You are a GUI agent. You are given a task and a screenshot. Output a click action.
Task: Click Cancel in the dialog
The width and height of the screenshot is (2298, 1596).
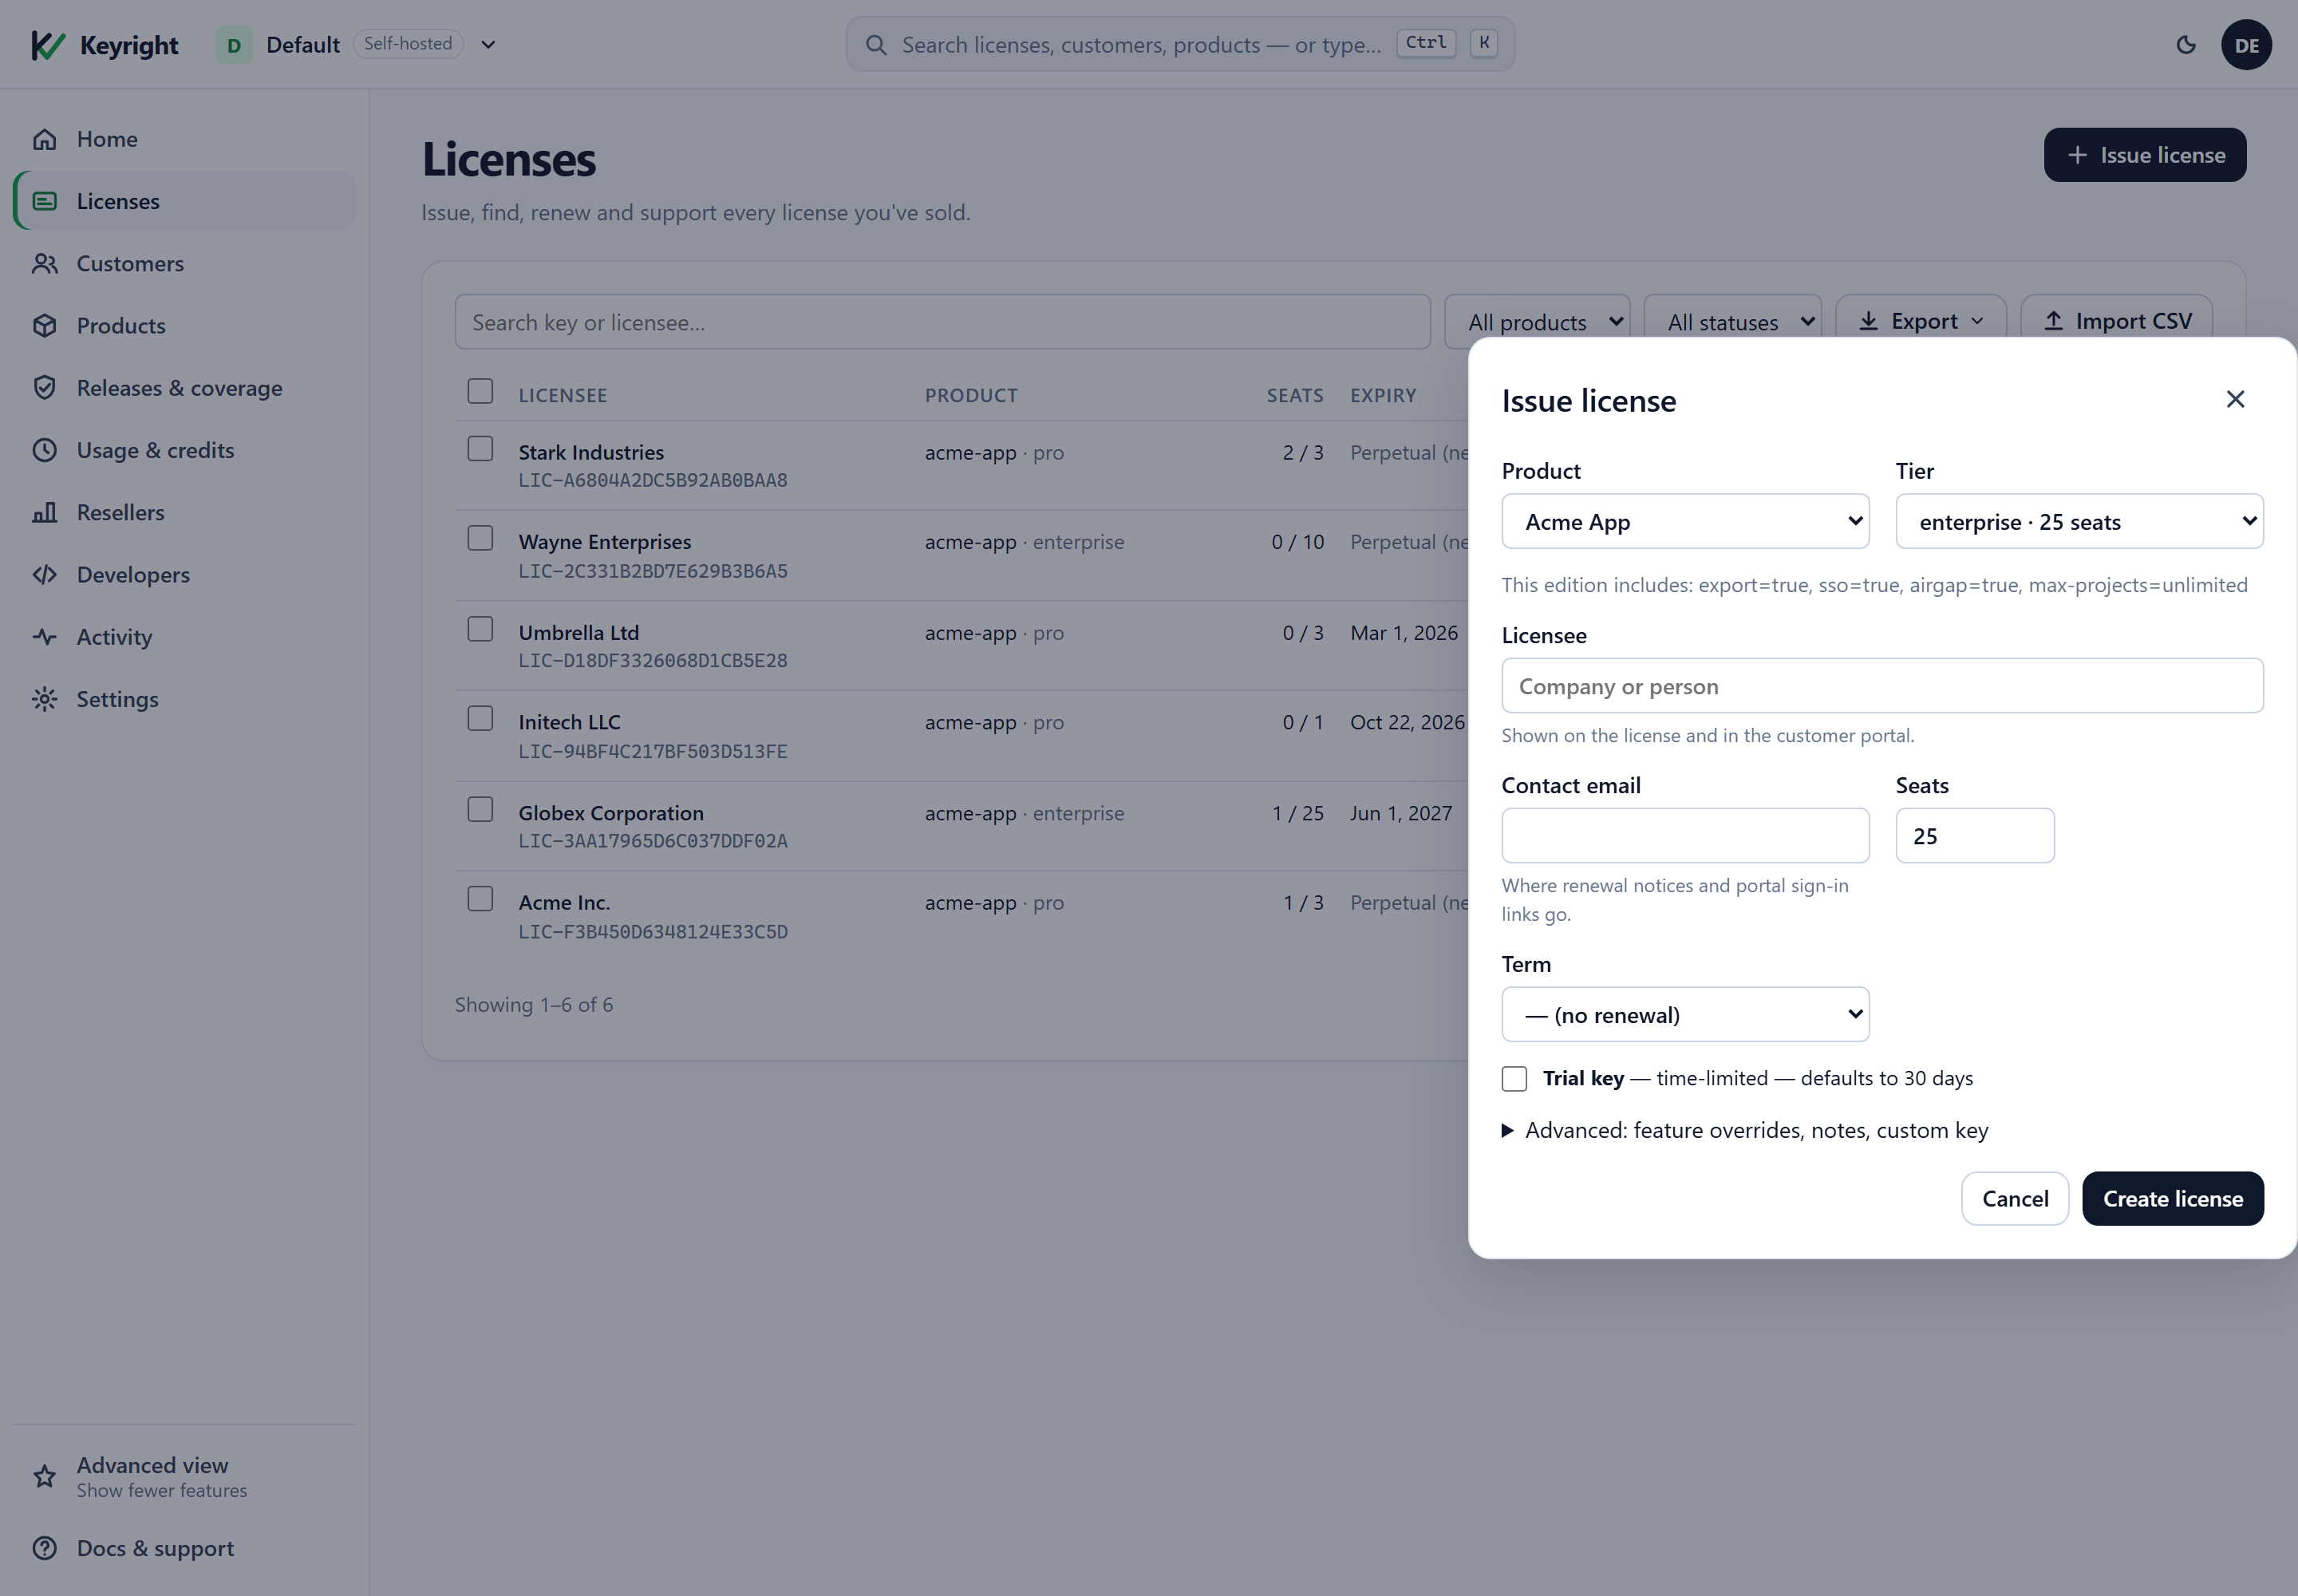coord(2015,1198)
